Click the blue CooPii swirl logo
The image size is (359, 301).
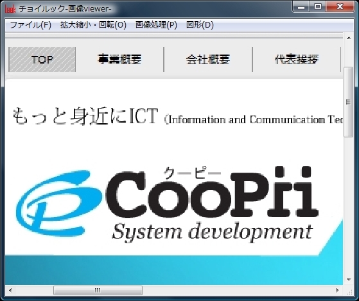[58, 203]
